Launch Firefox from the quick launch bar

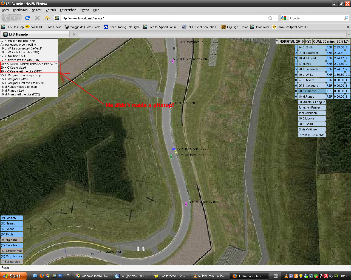click(x=42, y=276)
